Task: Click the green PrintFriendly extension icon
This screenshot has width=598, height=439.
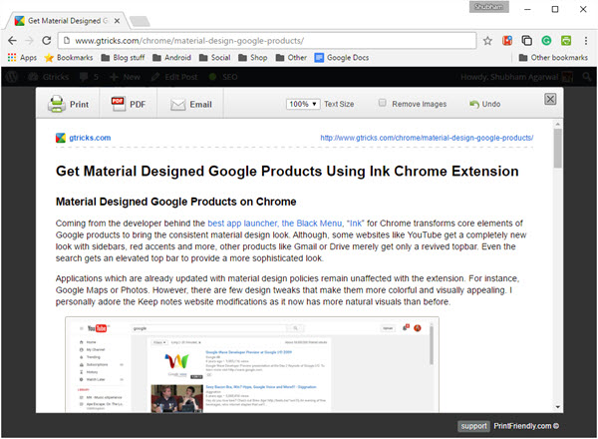Action: point(566,41)
